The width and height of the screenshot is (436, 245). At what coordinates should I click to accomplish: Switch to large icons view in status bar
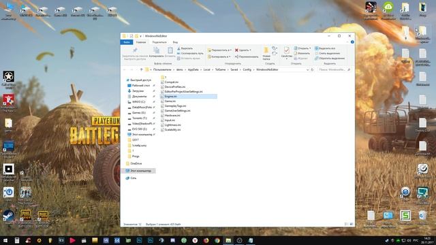click(x=352, y=224)
